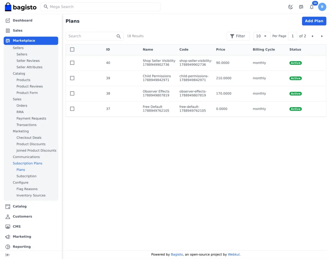Screen dimensions: 330x259
Task: Open the top-level Sales menu
Action: click(x=31, y=30)
